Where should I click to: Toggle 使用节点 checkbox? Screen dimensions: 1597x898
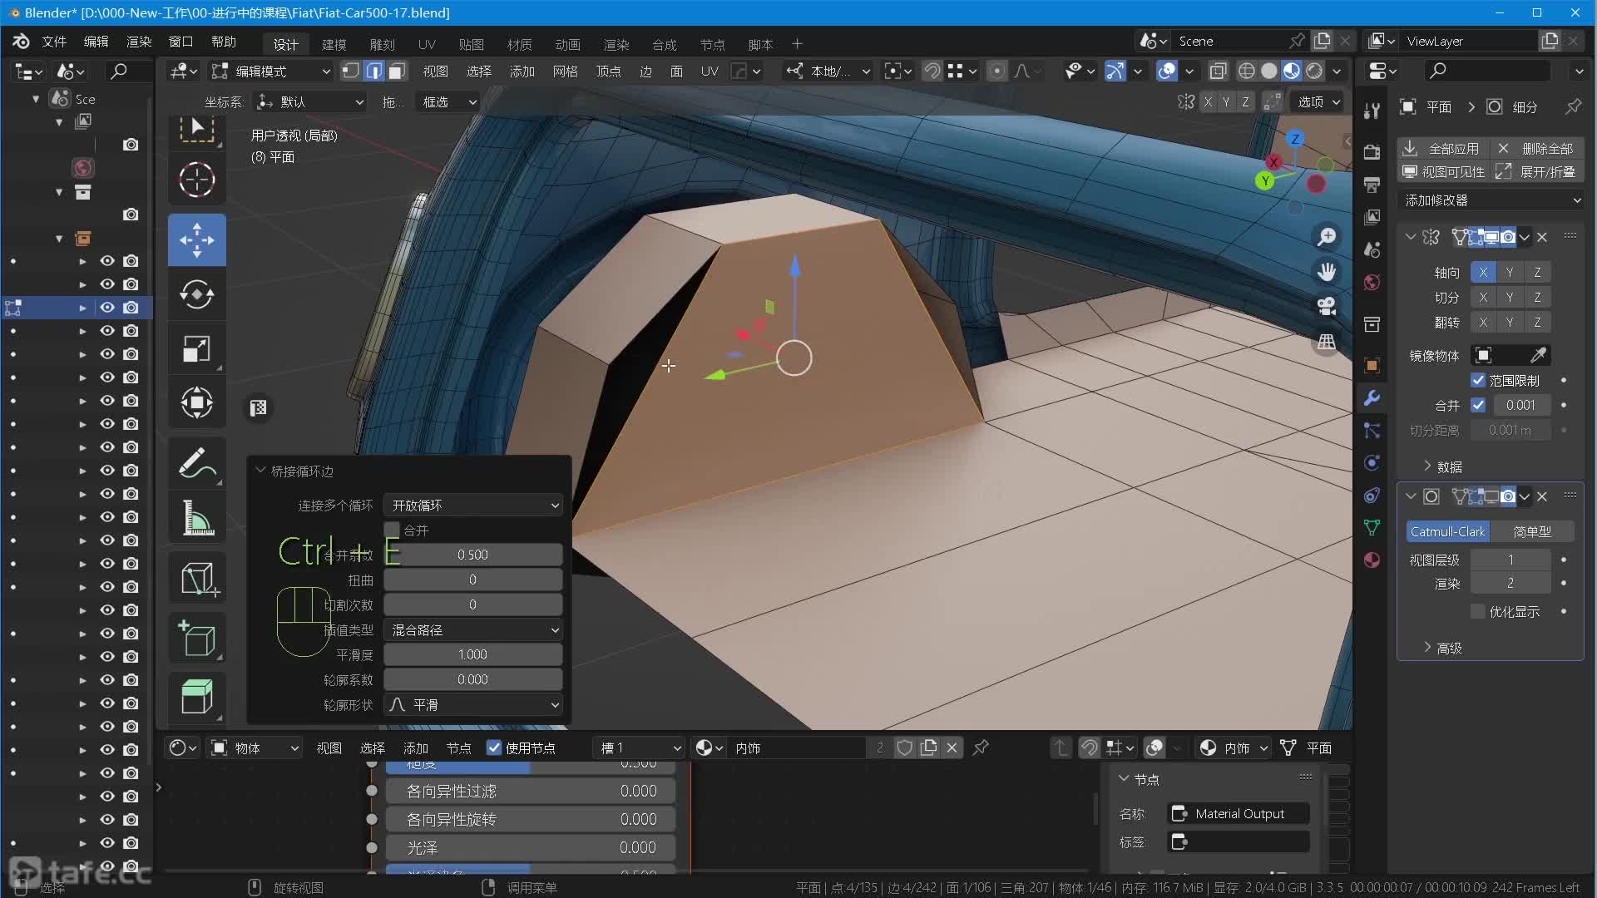[x=494, y=748]
